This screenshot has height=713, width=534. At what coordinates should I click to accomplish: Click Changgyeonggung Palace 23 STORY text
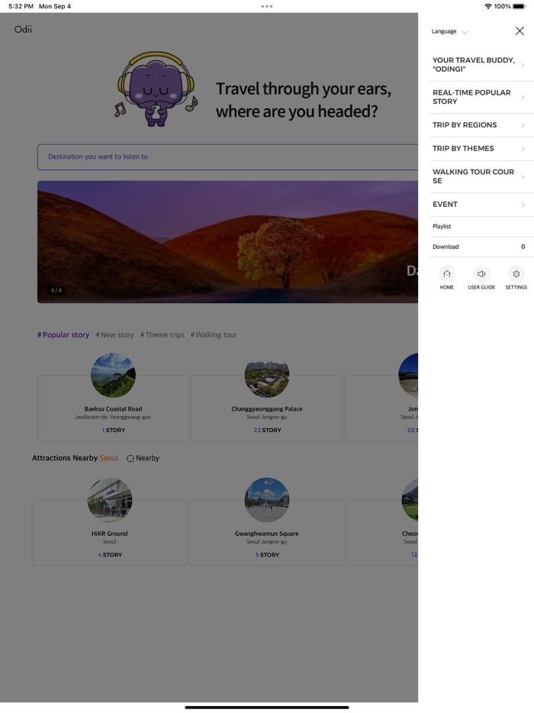(x=267, y=430)
